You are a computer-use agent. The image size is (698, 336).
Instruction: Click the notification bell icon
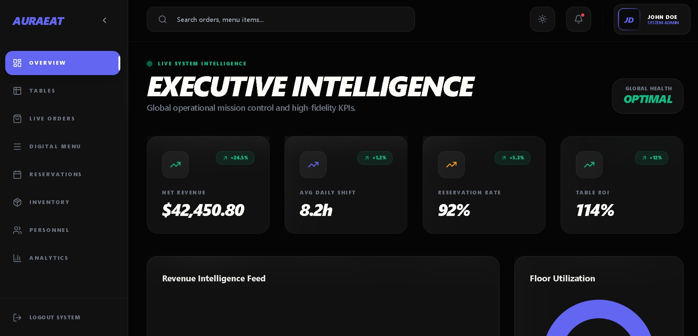point(578,19)
